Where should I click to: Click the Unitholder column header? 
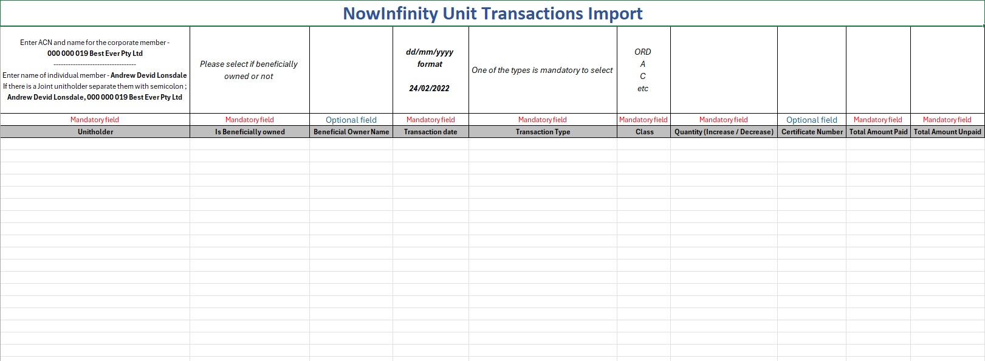[x=95, y=132]
